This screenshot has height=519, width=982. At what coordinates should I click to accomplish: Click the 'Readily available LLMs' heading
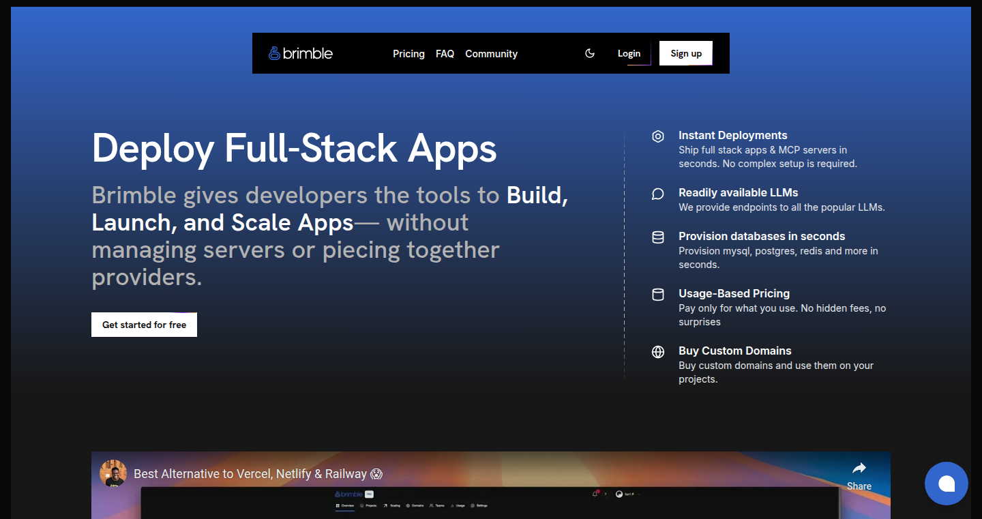(739, 192)
